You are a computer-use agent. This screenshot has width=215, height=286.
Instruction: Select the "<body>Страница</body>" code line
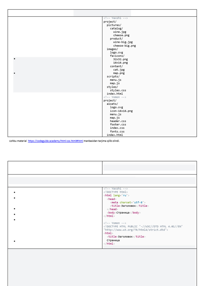point(123,213)
